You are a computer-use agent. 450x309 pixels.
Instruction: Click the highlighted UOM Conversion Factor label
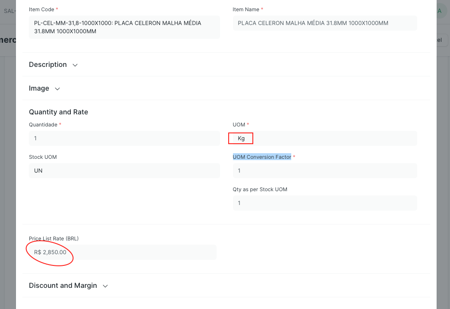tap(261, 157)
